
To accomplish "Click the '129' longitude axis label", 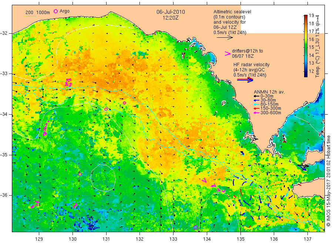I will coord(39,239).
